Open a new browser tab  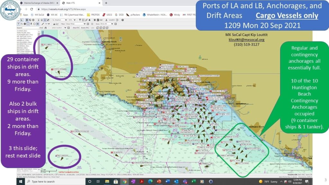(x=106, y=3)
